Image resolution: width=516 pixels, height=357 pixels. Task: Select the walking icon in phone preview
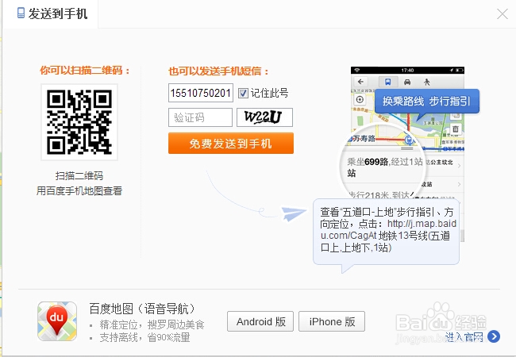click(427, 82)
